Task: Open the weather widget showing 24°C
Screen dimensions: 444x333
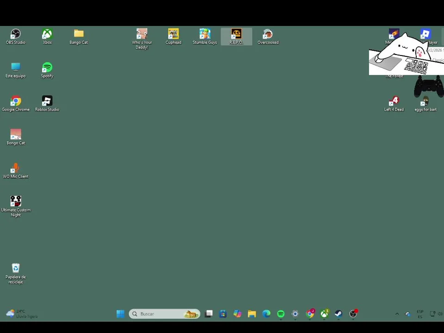Action: pos(22,314)
